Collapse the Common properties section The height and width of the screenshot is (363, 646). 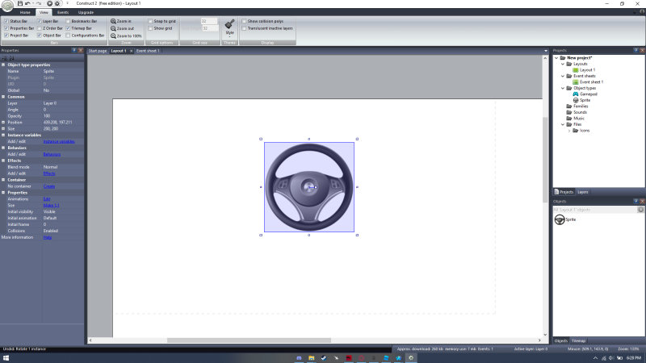3,97
